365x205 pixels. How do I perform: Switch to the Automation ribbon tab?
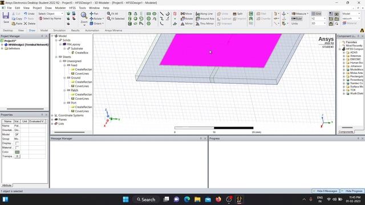[x=92, y=30]
